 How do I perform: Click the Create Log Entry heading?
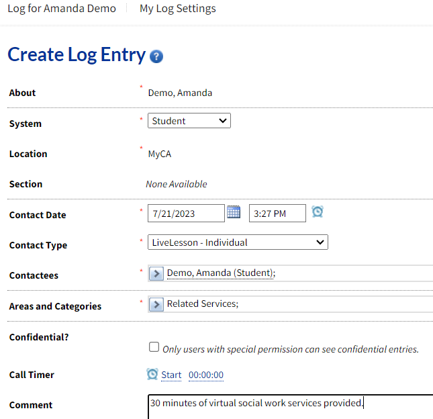77,55
